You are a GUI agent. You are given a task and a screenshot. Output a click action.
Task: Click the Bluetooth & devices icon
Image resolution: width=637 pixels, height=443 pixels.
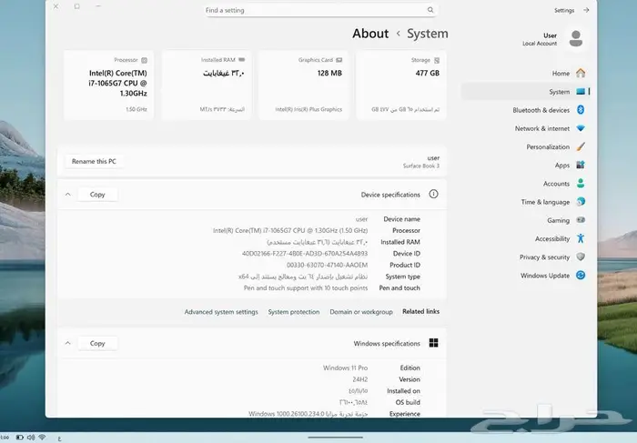(x=581, y=110)
